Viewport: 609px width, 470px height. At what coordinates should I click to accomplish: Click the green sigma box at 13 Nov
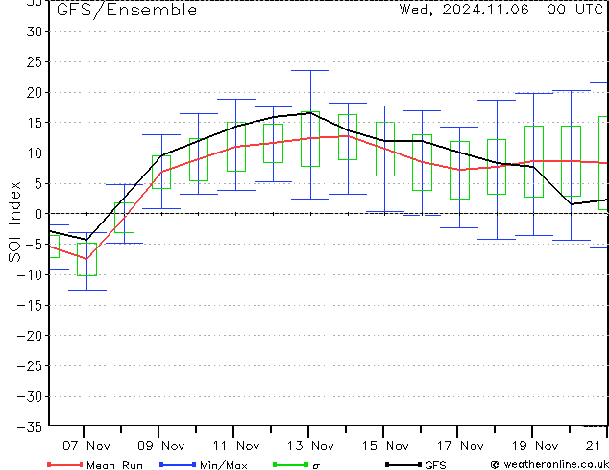[310, 139]
